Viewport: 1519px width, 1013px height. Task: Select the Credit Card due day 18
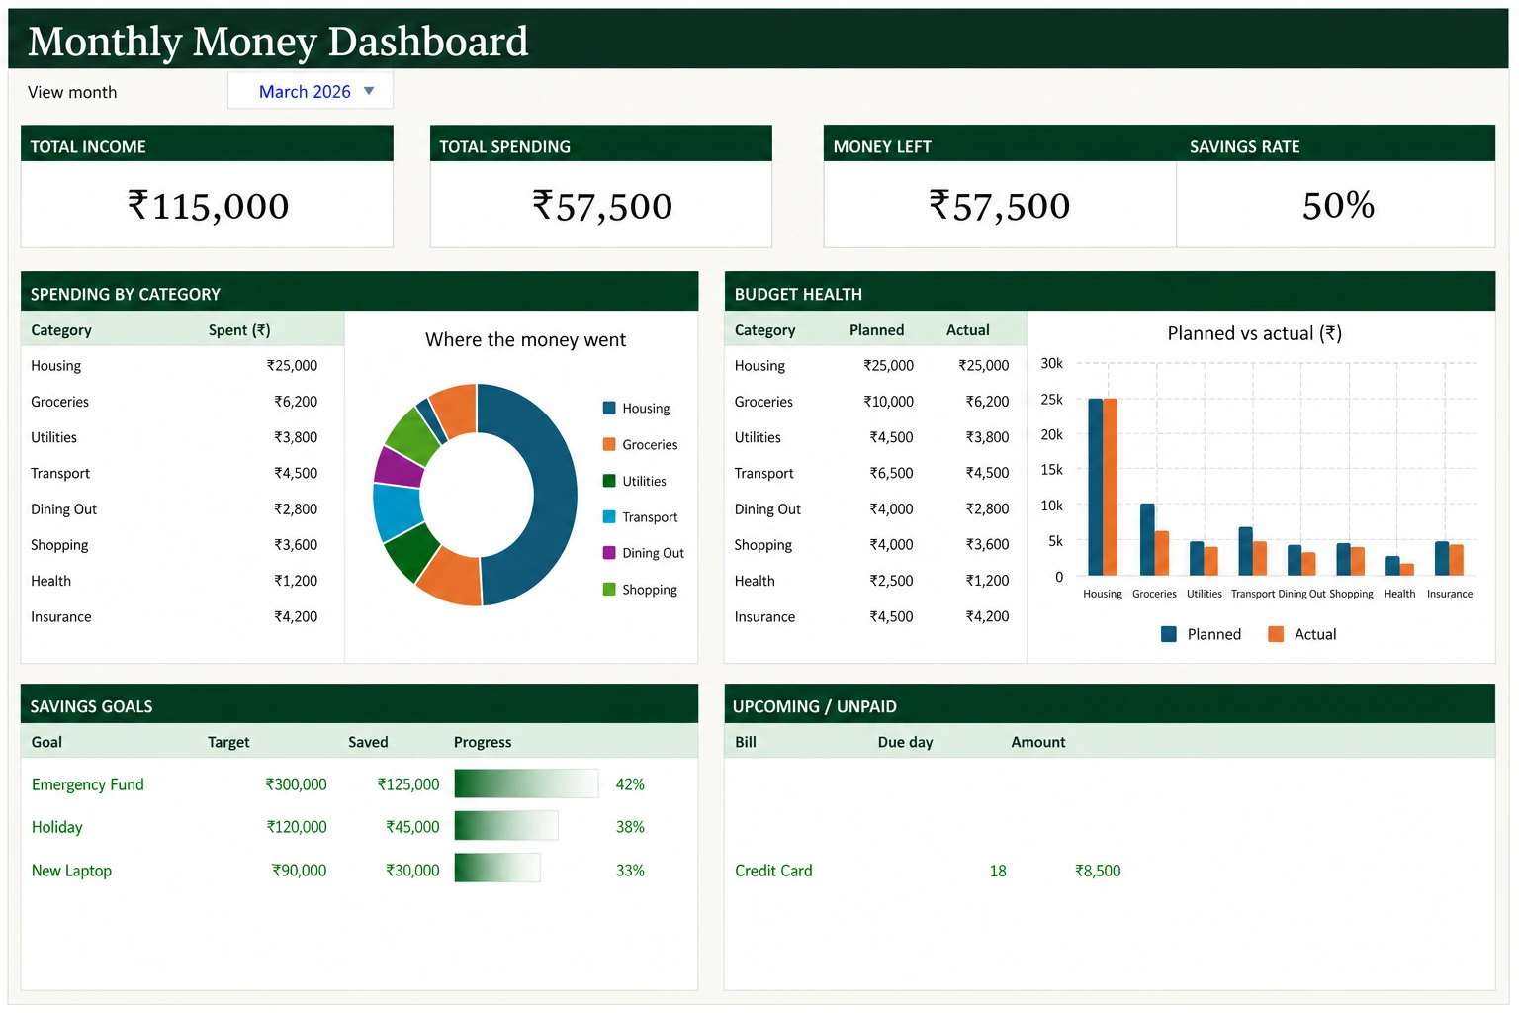coord(998,871)
